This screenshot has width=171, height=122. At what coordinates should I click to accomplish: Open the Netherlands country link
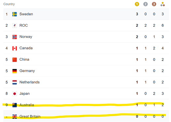[x=29, y=82]
